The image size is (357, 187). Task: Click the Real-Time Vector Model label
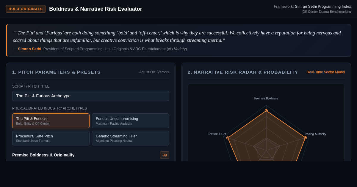pos(326,72)
